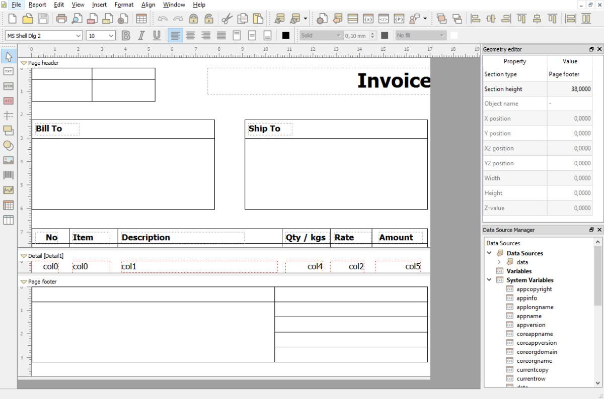Select the ellipse shape tool

(x=9, y=145)
